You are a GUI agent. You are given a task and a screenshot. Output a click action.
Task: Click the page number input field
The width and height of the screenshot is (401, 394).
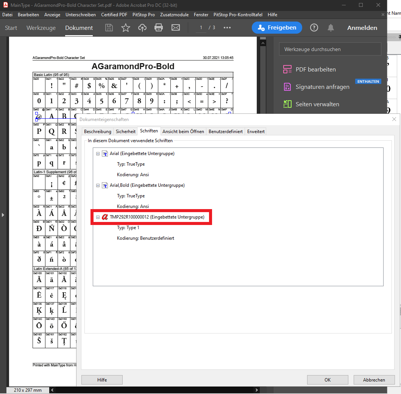(201, 28)
